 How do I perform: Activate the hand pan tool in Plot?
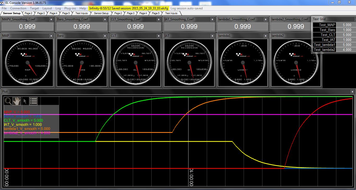pyautogui.click(x=17, y=101)
